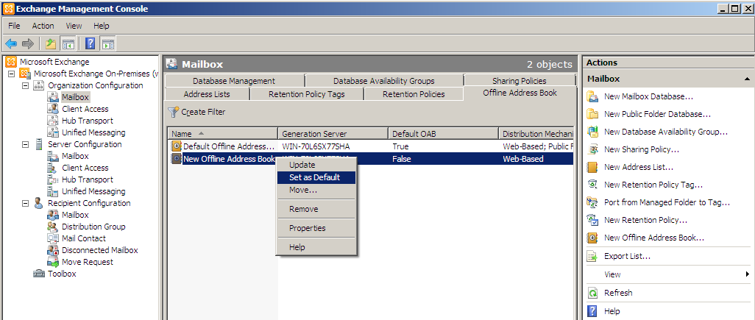
Task: Click the Port from Managed Folder icon
Action: click(x=592, y=202)
